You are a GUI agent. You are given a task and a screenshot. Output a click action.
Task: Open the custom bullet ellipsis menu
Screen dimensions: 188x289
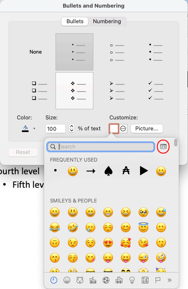(x=123, y=128)
